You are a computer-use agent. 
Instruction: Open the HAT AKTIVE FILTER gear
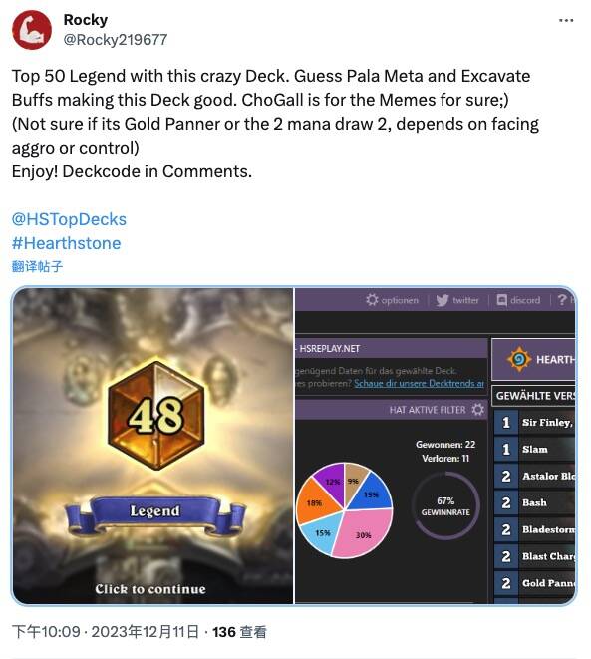pos(477,409)
